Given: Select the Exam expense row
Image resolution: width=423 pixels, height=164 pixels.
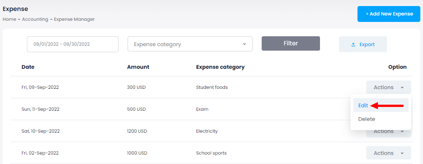Looking at the screenshot, I should click(x=202, y=109).
